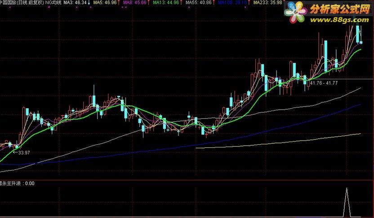Click the red up arrow after MA13 value
The width and height of the screenshot is (374, 218).
coord(181,3)
